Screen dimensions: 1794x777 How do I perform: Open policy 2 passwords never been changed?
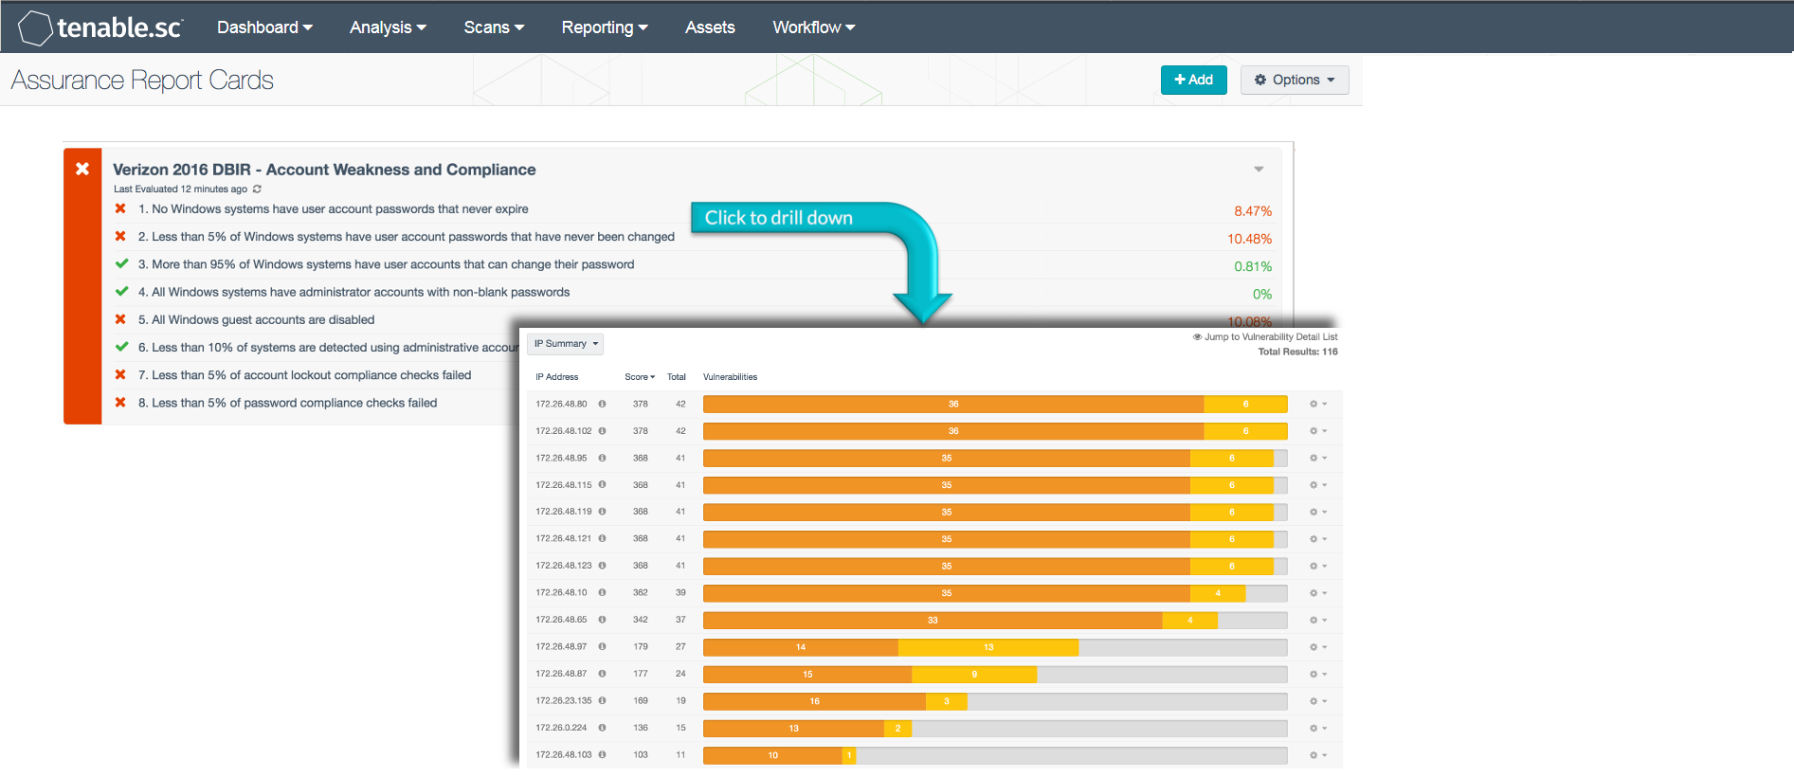coord(407,237)
